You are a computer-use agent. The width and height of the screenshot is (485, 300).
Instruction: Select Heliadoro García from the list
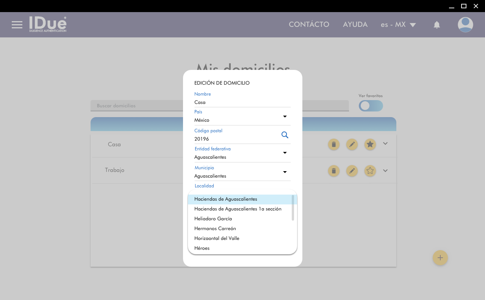(213, 219)
